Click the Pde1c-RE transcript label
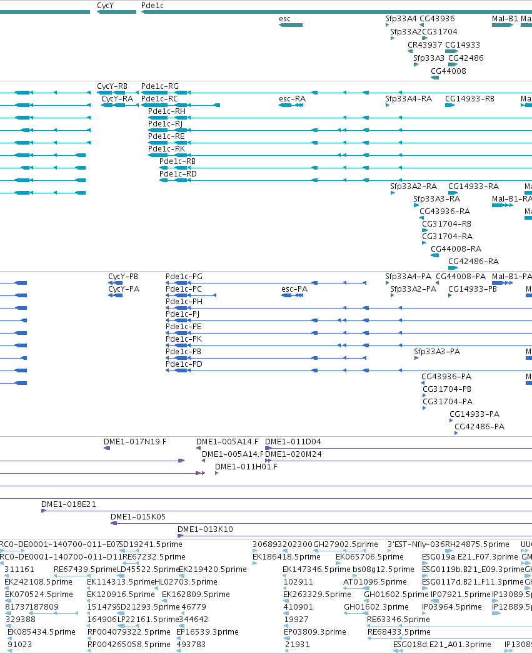 click(167, 136)
